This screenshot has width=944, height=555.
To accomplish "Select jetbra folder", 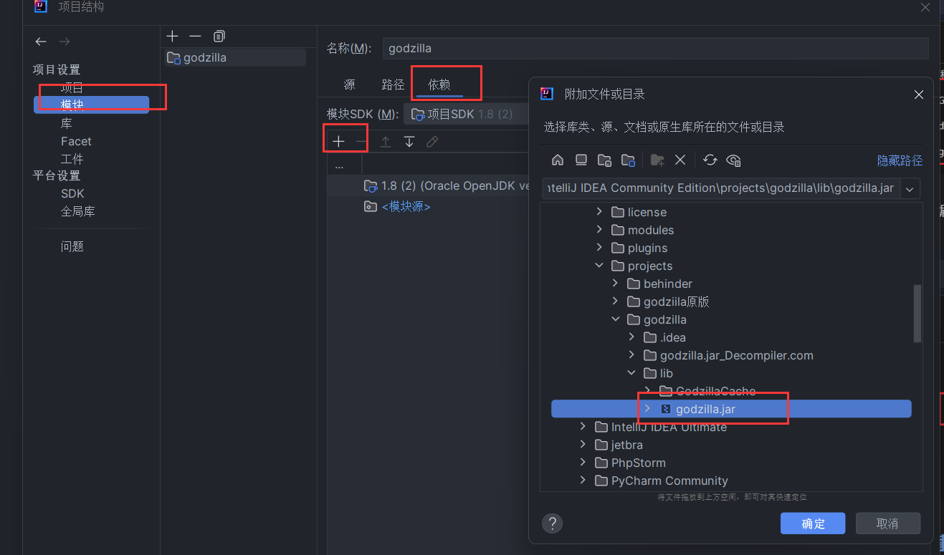I will click(x=627, y=445).
